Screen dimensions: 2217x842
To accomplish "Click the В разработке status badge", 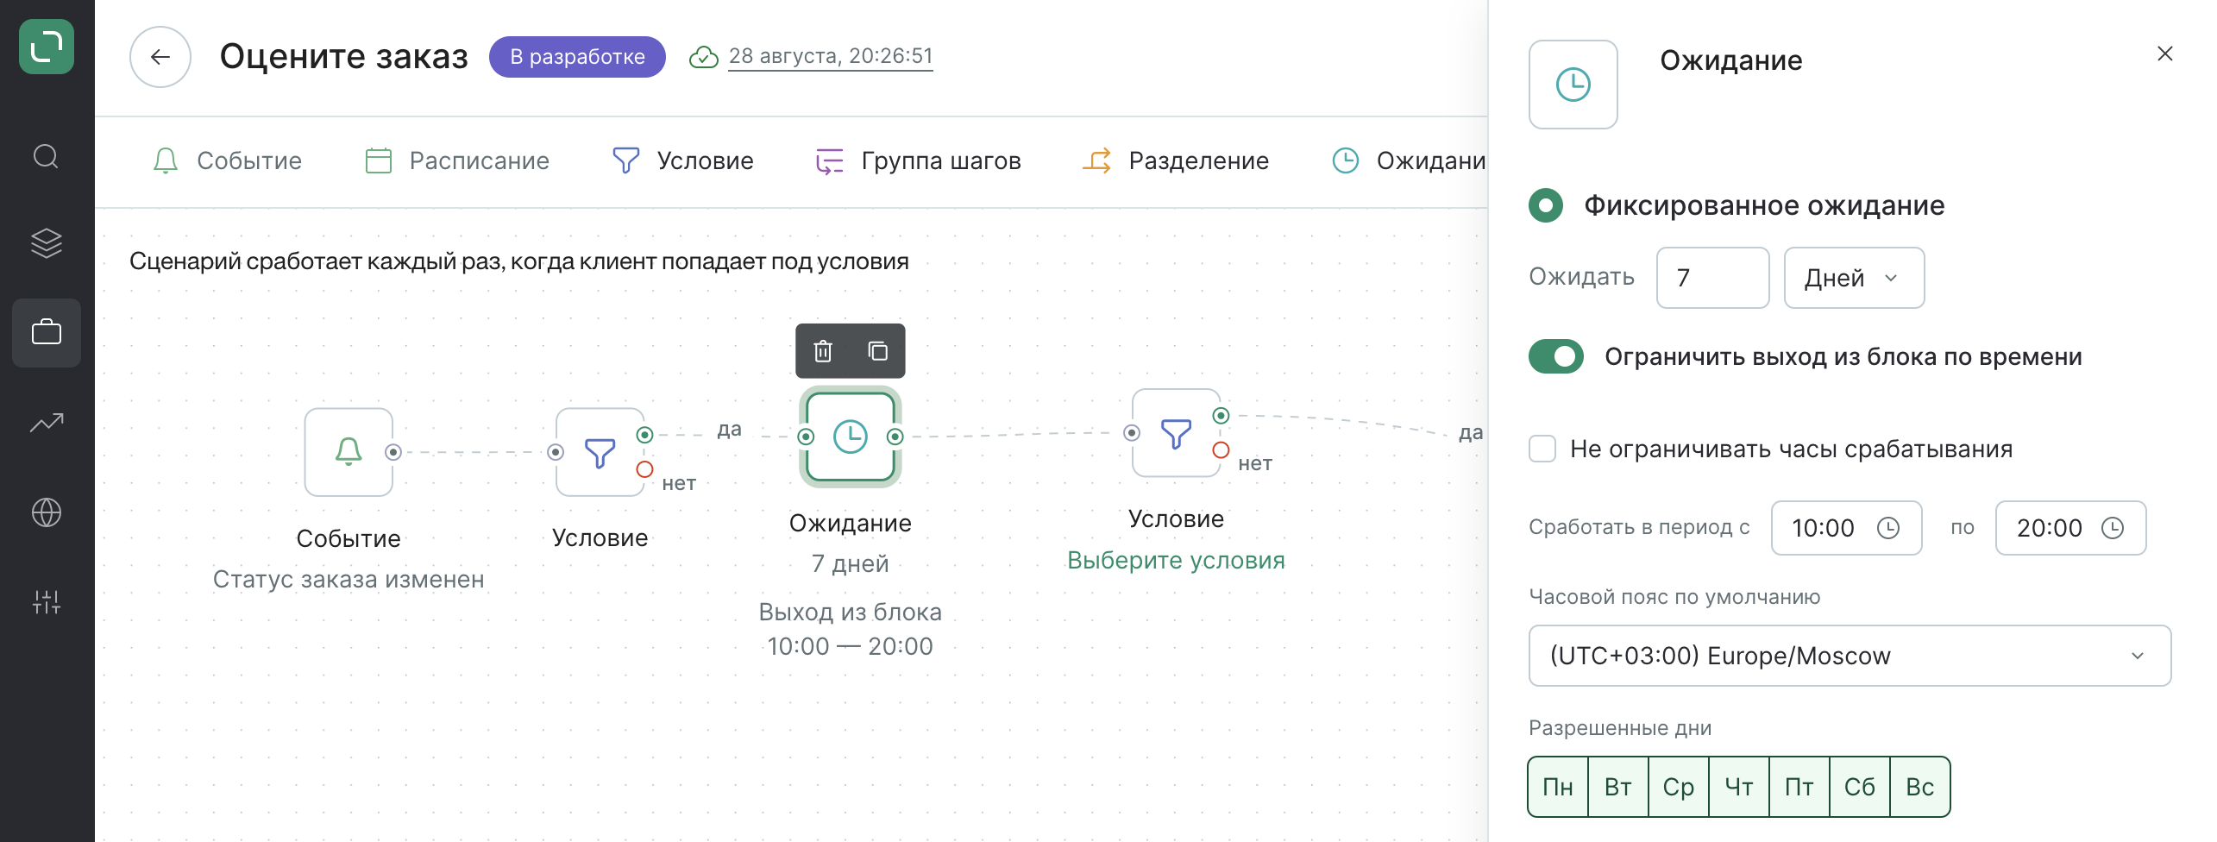I will (577, 57).
